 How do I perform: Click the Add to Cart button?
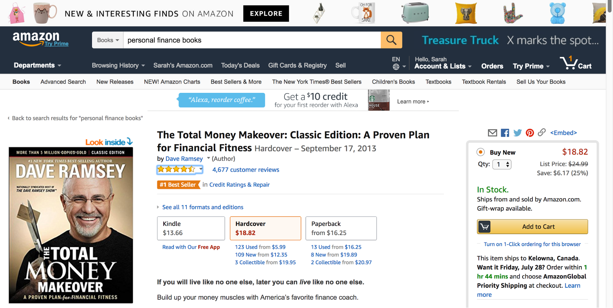tap(532, 227)
